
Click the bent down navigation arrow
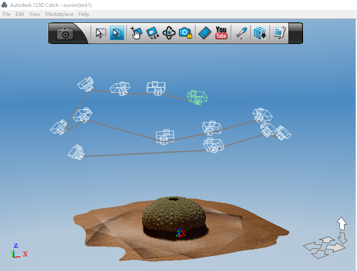coord(342,238)
